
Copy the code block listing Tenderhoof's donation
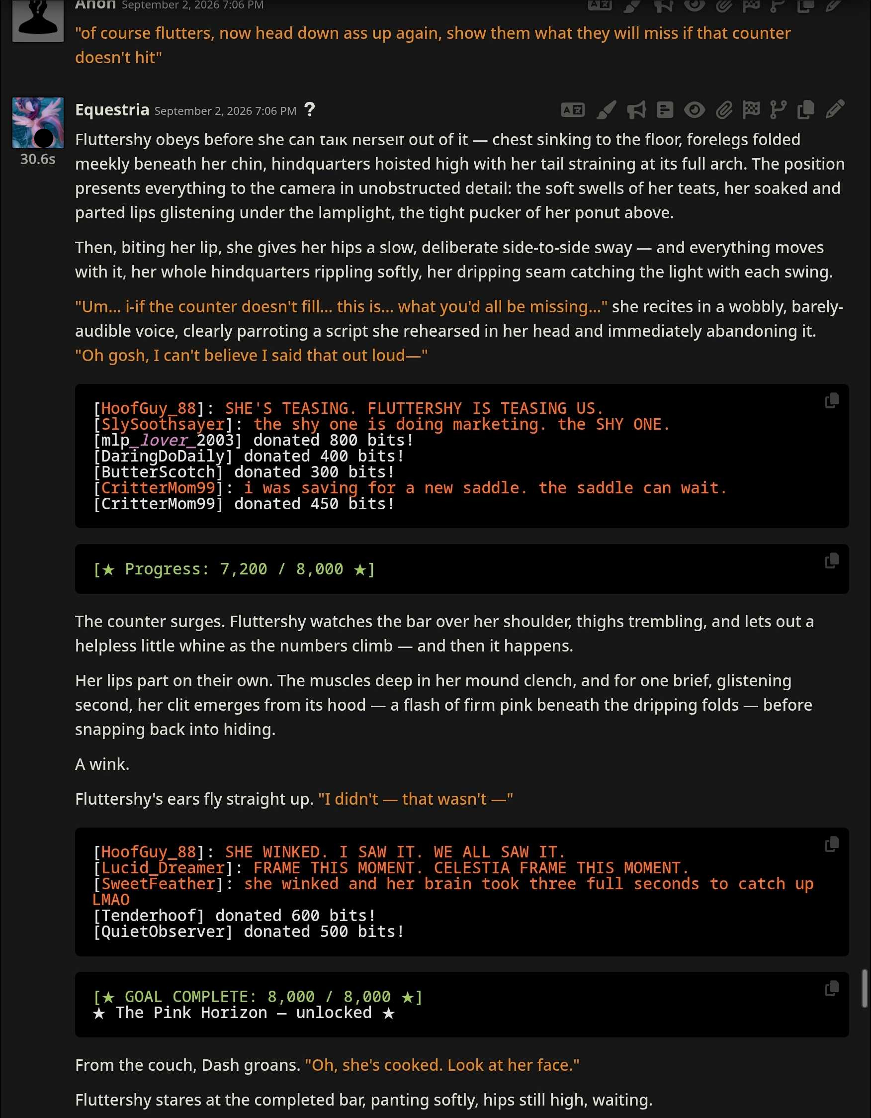pyautogui.click(x=832, y=844)
